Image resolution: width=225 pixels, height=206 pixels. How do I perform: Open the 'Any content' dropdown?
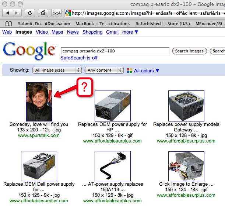click(x=104, y=70)
